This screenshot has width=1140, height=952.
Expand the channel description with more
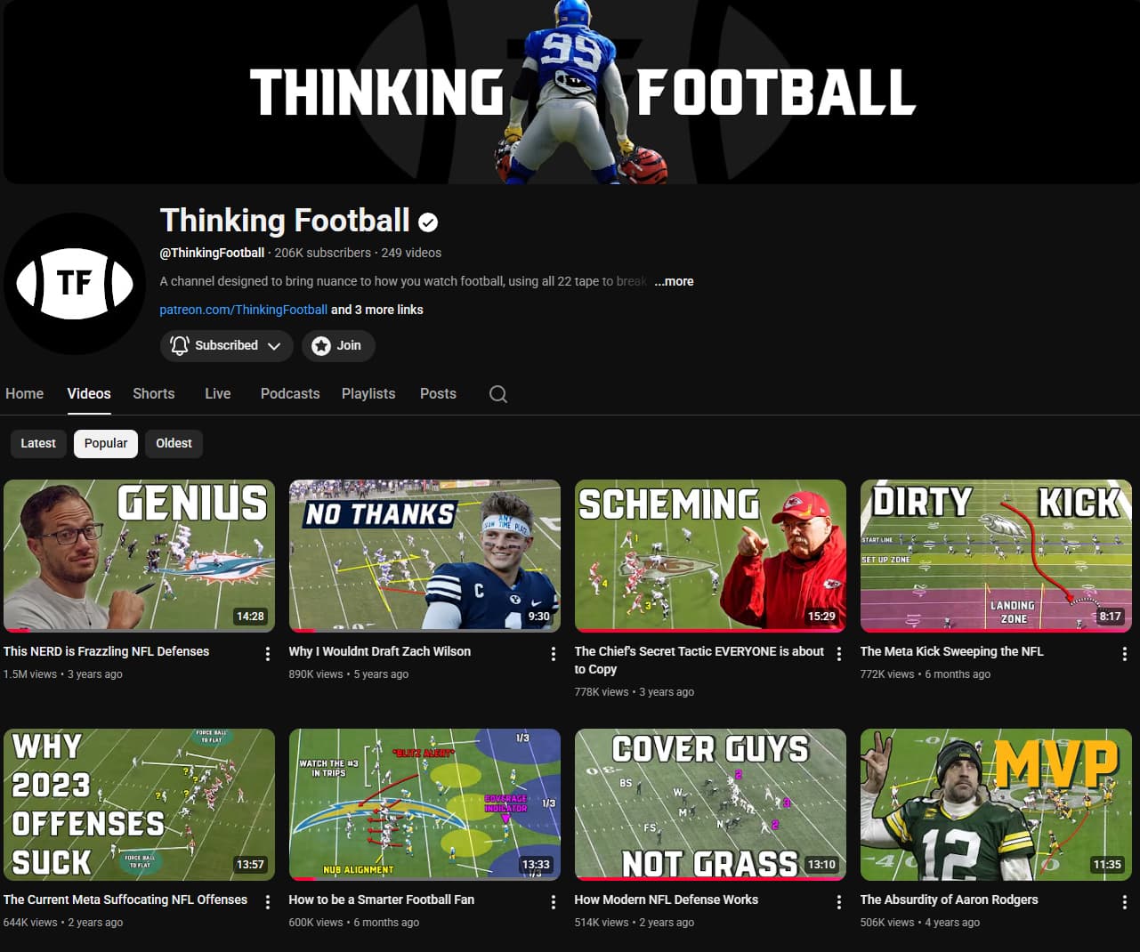click(674, 281)
